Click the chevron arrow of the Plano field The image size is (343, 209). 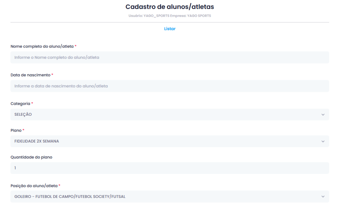click(x=323, y=142)
